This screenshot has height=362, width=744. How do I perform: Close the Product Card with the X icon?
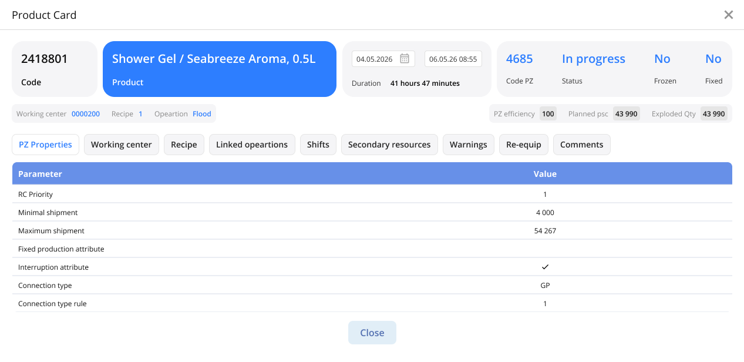729,15
